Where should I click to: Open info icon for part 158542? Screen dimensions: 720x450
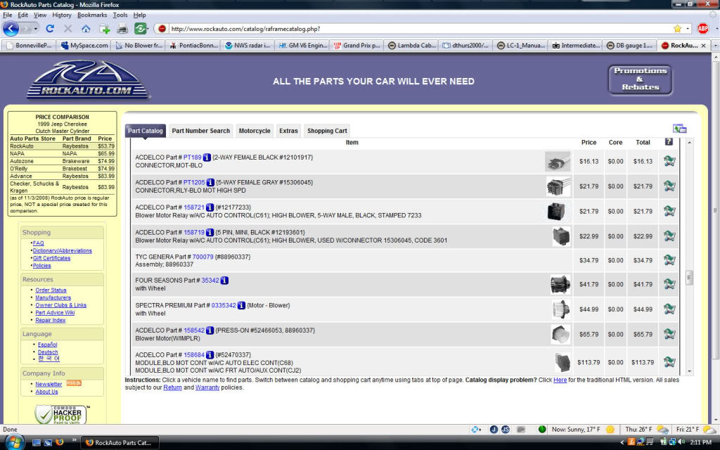point(210,330)
